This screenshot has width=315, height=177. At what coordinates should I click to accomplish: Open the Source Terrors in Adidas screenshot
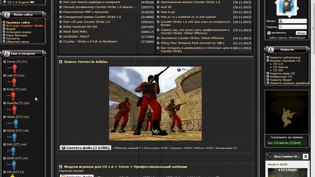click(x=156, y=104)
